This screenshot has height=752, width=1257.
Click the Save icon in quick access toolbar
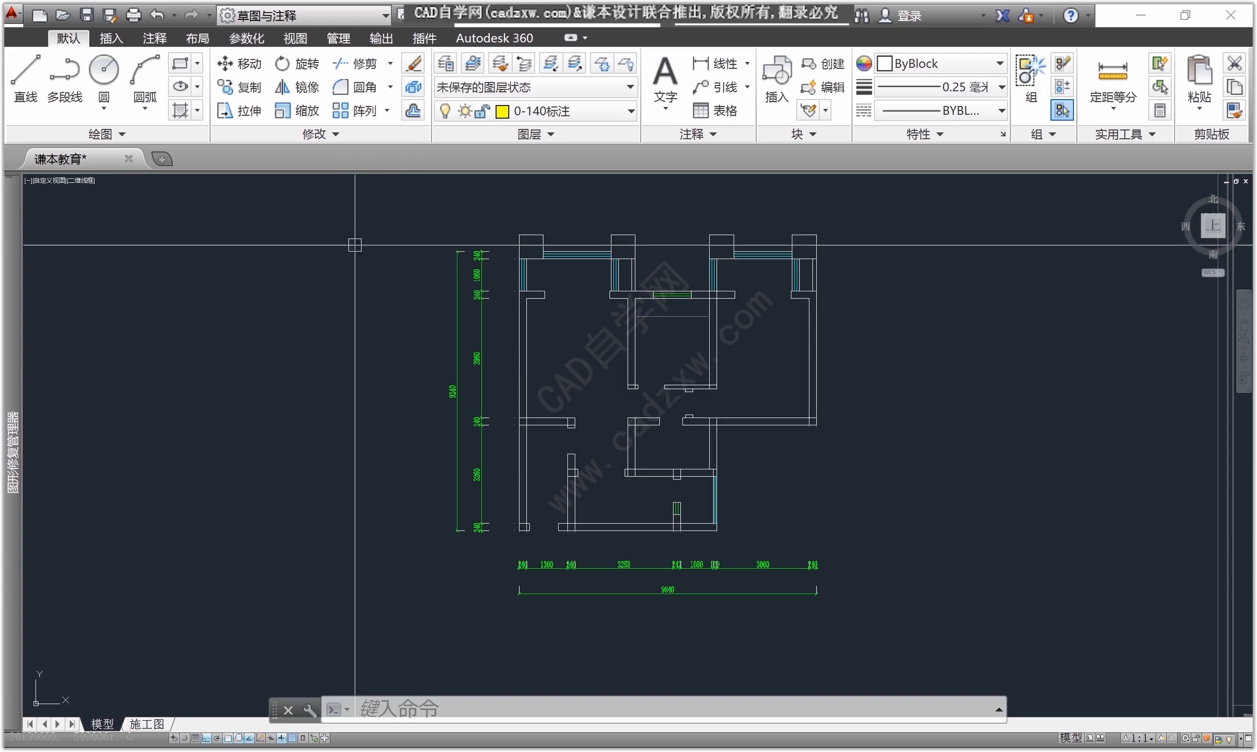[x=87, y=15]
